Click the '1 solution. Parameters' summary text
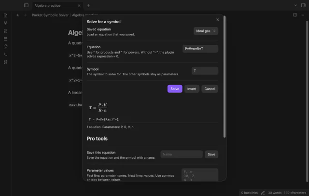This screenshot has width=309, height=196. [111, 127]
